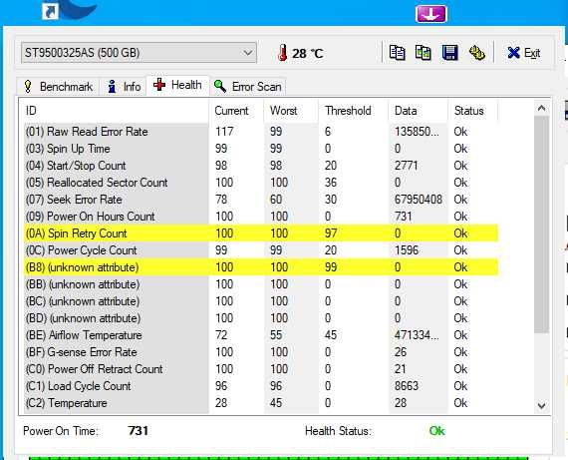Click the purple download arrow icon in the title area
568x460 pixels.
[430, 14]
